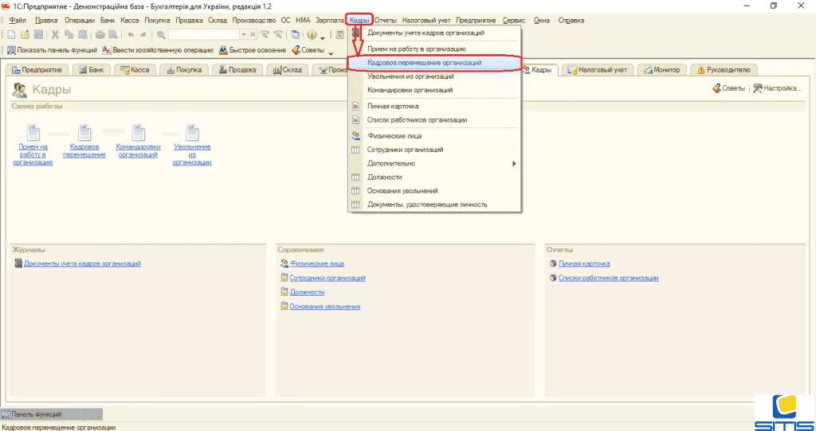This screenshot has height=431, width=816.
Task: Click the Find previous binoculars icon
Action: tap(278, 35)
